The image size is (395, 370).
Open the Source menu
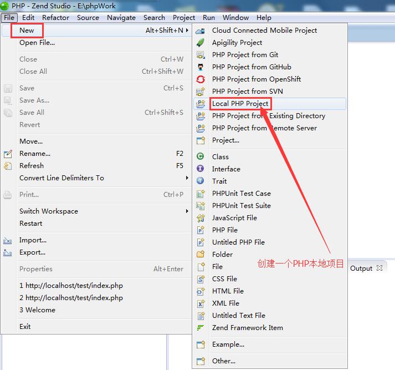click(88, 18)
